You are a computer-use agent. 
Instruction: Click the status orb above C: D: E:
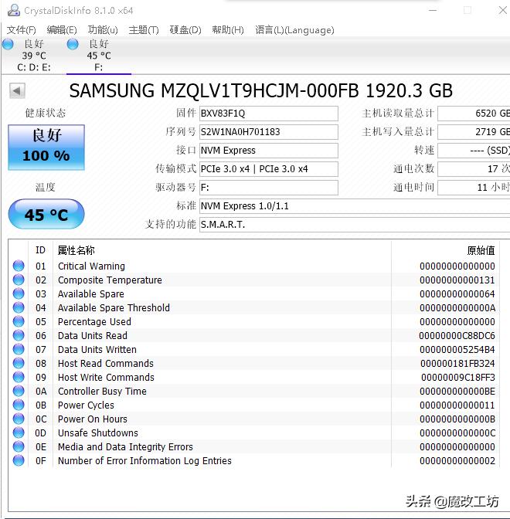[x=8, y=44]
